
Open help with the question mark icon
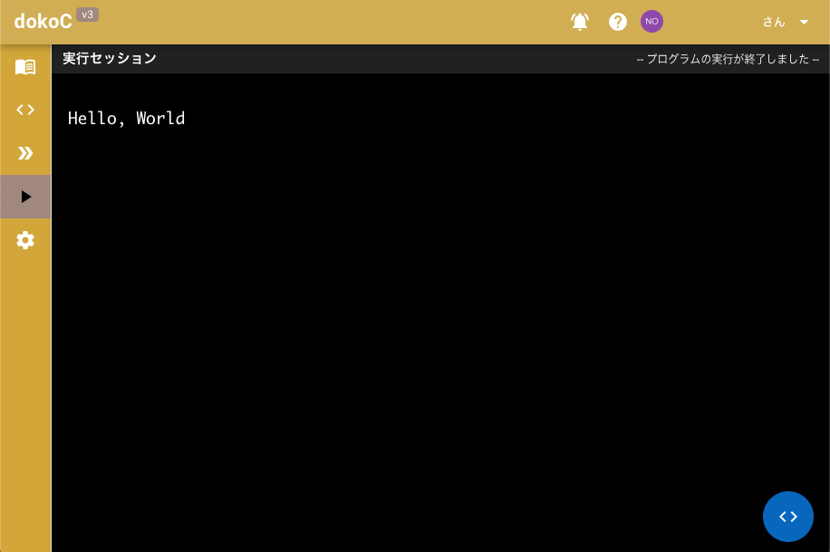618,22
